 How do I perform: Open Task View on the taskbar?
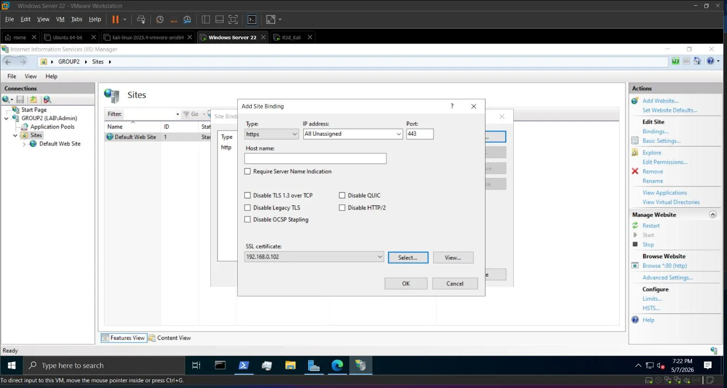click(196, 365)
